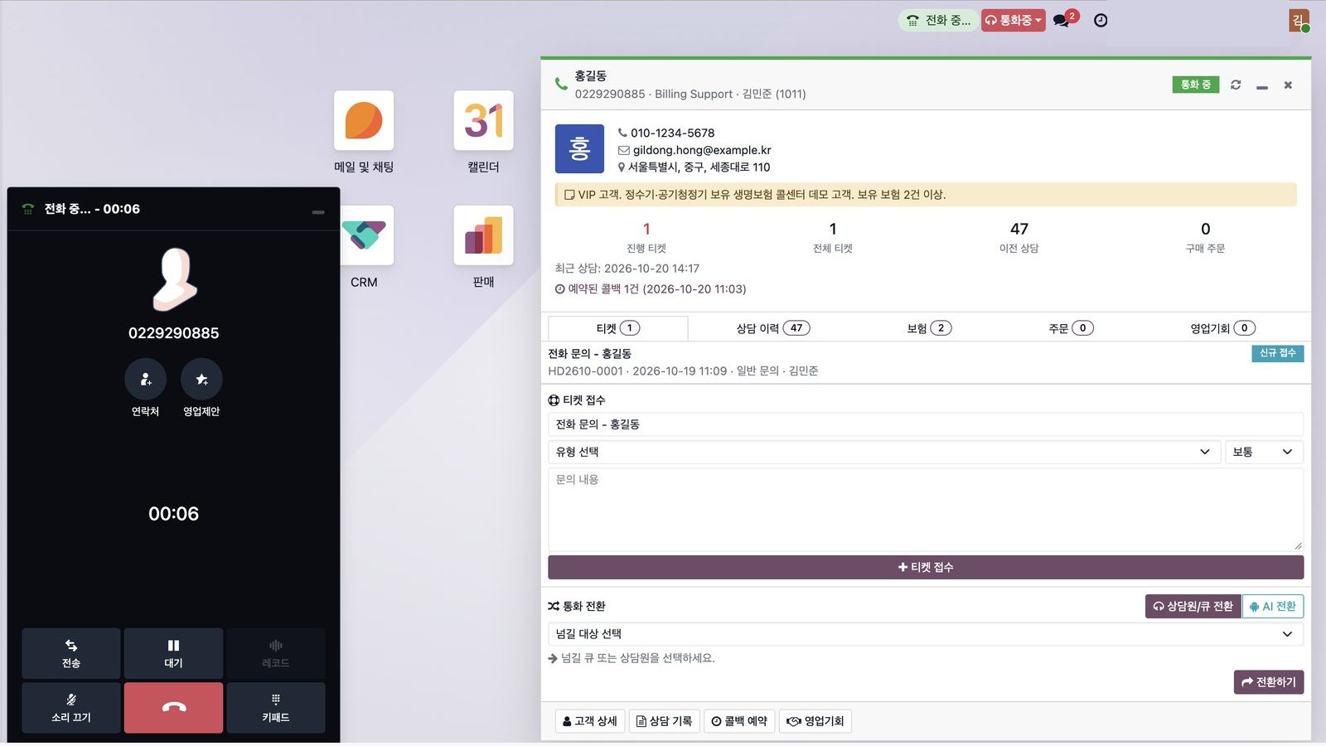Click the user avatar in top right
This screenshot has width=1326, height=746.
pos(1299,21)
